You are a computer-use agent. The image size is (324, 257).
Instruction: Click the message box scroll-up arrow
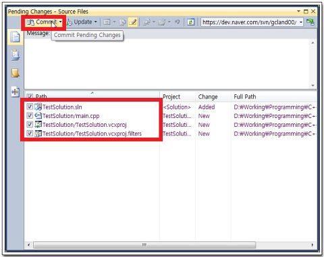[313, 42]
